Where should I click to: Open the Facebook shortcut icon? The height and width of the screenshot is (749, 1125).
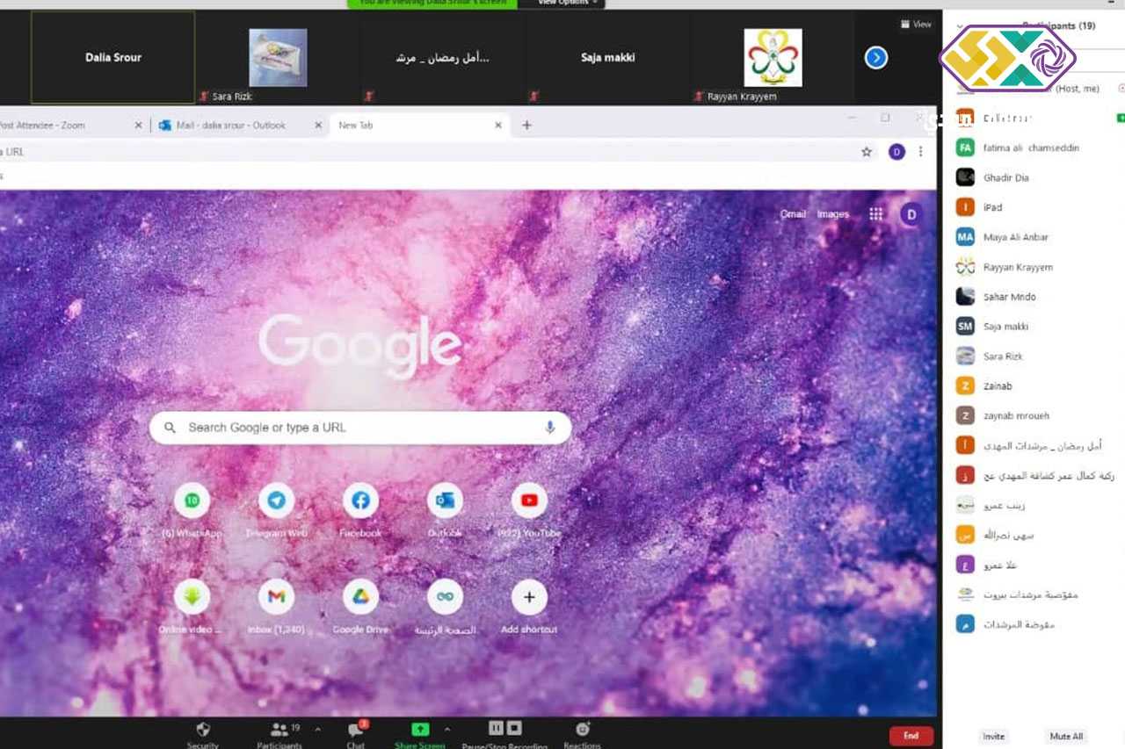(x=360, y=501)
